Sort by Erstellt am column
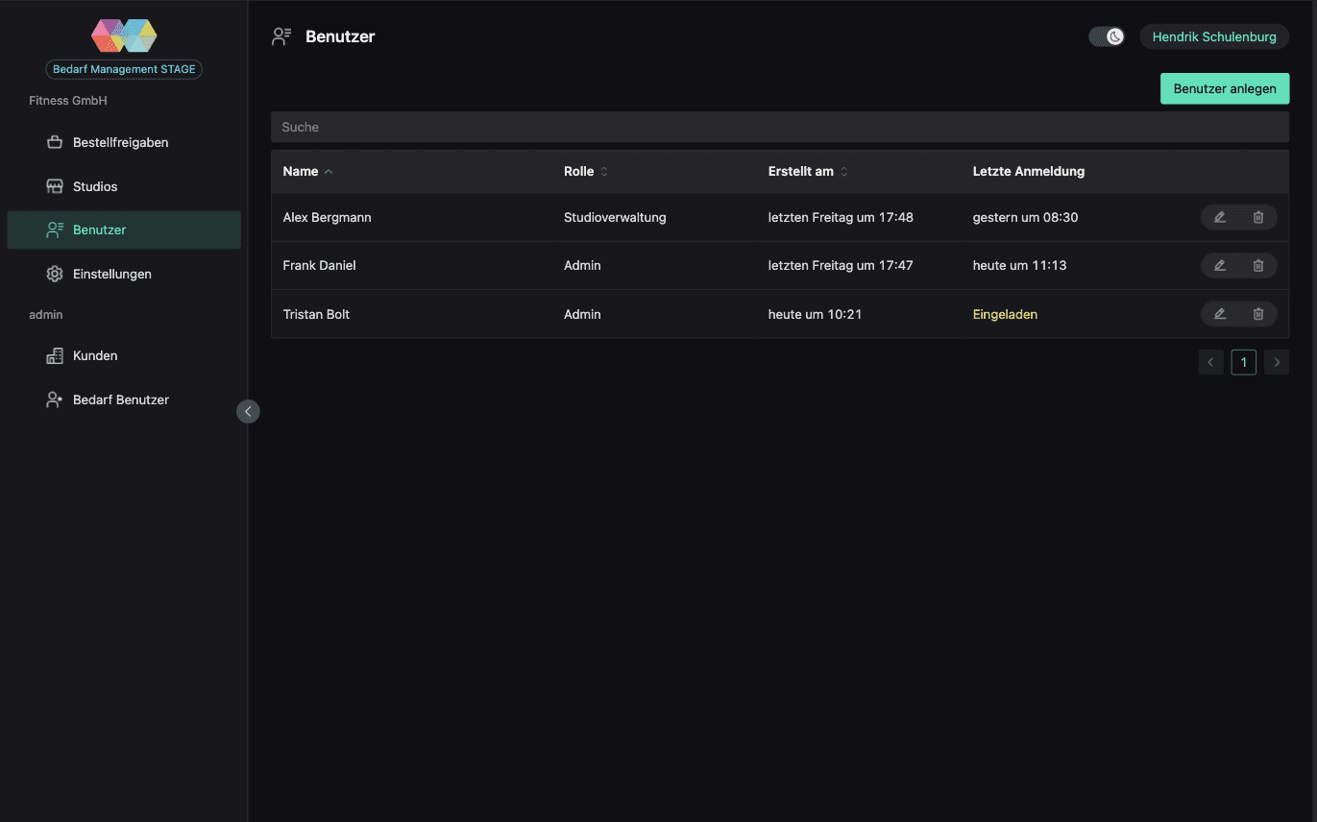The width and height of the screenshot is (1317, 822). 808,171
